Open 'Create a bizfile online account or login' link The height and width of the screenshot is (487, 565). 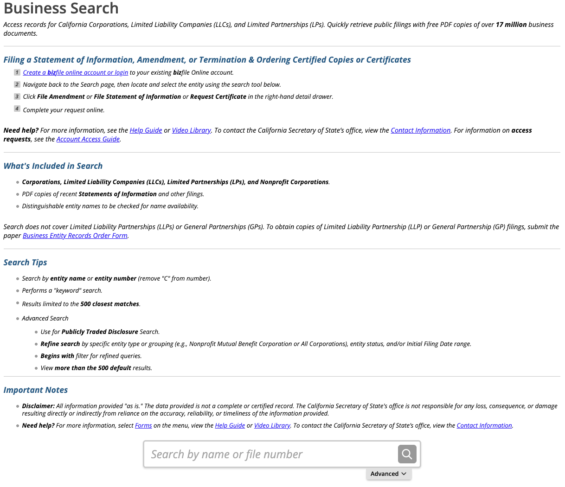75,73
